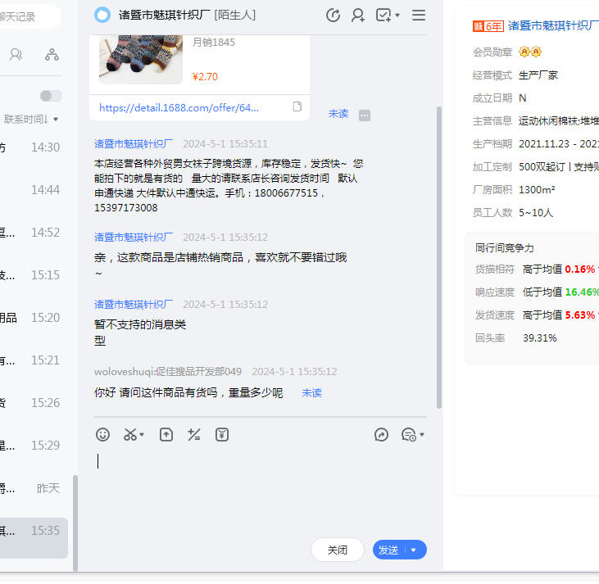Open the hamburger menu in chat header

(419, 15)
